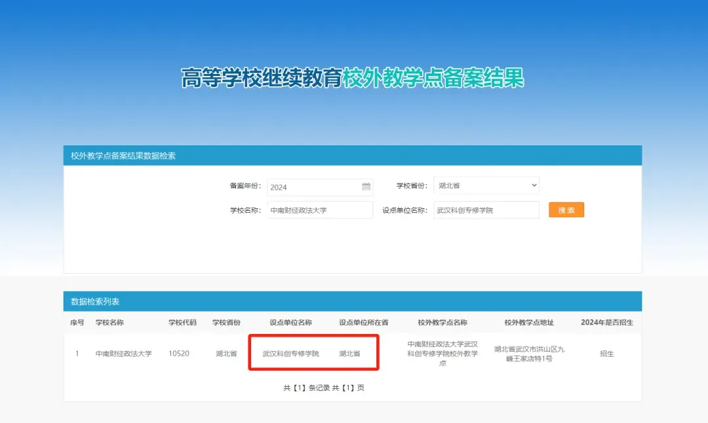The height and width of the screenshot is (423, 708).
Task: Click the 设点单位名称 column header in the table
Action: point(291,322)
